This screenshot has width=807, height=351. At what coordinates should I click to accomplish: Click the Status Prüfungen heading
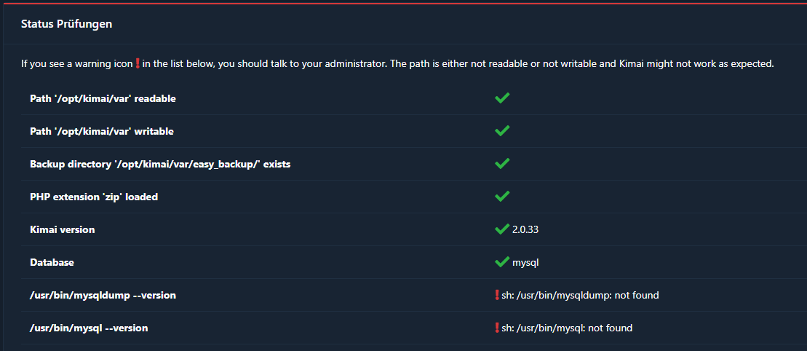coord(66,24)
